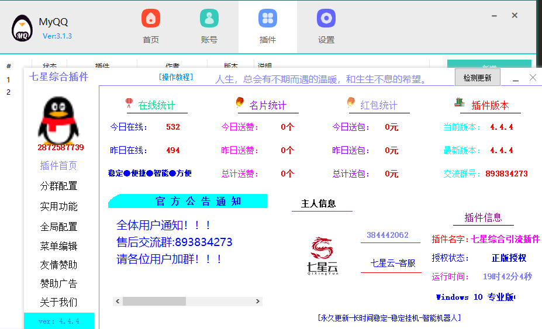Image resolution: width=542 pixels, height=329 pixels.
Task: Open the 账号 account icon
Action: [x=209, y=18]
